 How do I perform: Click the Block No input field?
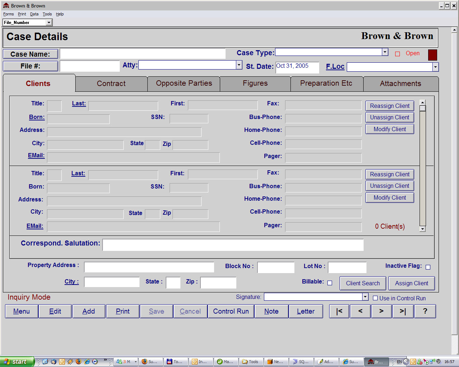tap(276, 267)
